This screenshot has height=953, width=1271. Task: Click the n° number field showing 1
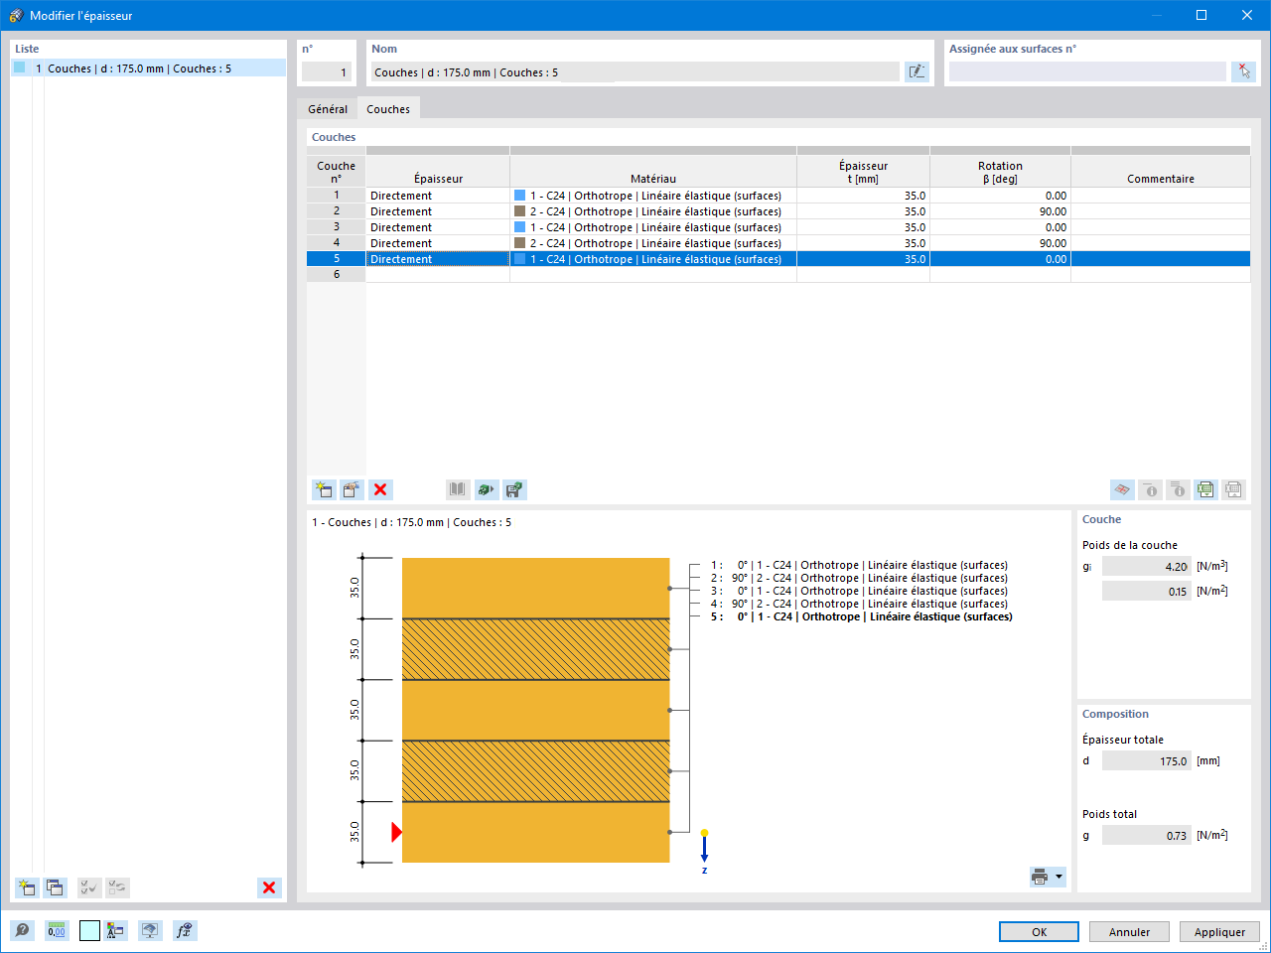click(327, 71)
